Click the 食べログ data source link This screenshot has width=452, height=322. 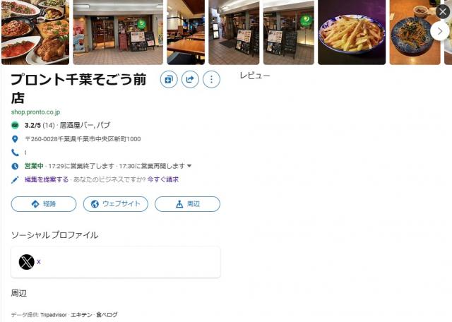pos(107,315)
